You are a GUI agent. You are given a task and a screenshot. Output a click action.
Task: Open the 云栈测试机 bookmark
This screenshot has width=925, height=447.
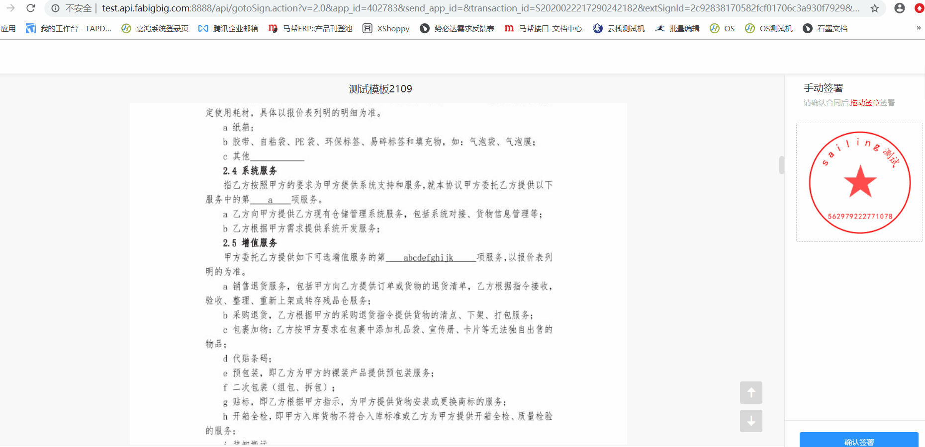click(618, 28)
